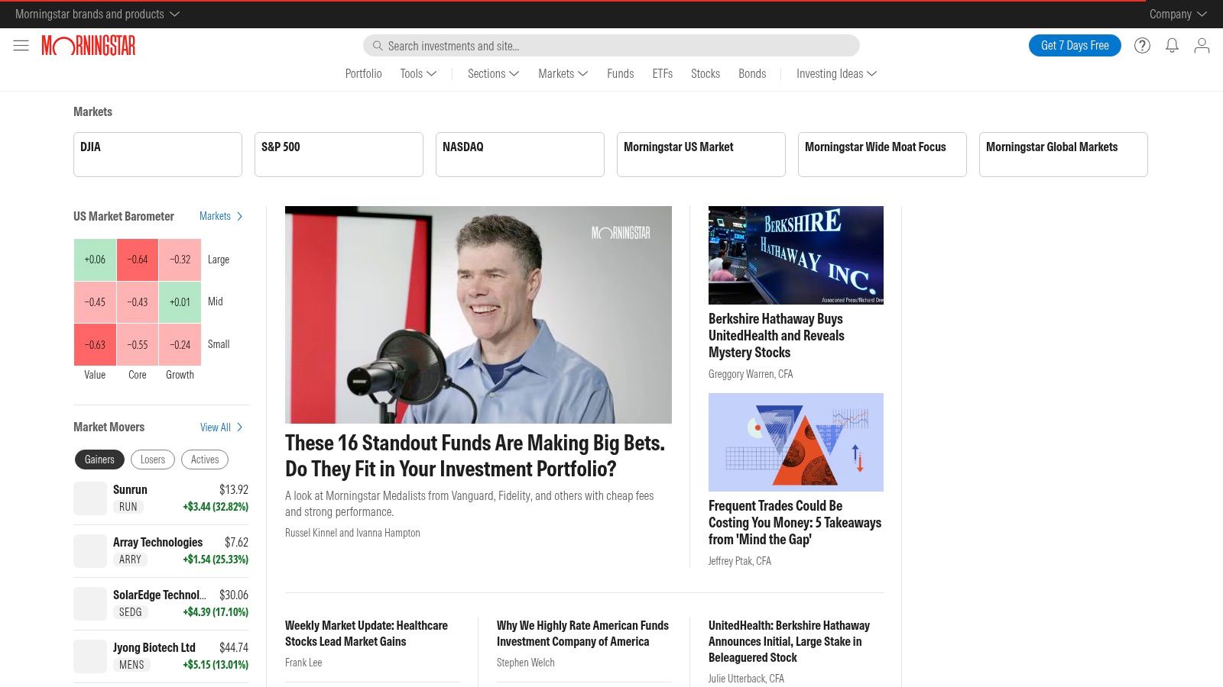Click the Large Core -0.64 barometer cell
The height and width of the screenshot is (687, 1223).
(138, 260)
